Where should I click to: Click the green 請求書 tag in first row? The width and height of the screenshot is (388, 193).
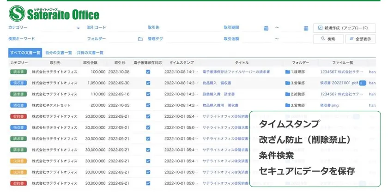(x=18, y=72)
